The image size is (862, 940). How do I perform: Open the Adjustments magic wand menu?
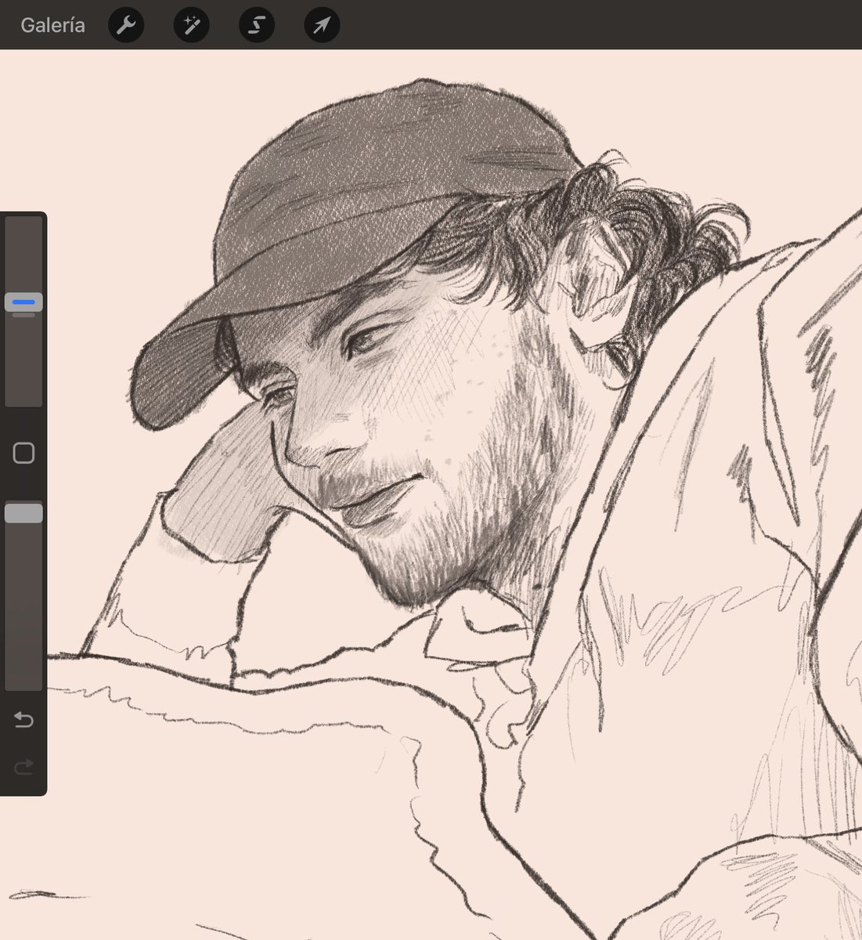tap(191, 25)
